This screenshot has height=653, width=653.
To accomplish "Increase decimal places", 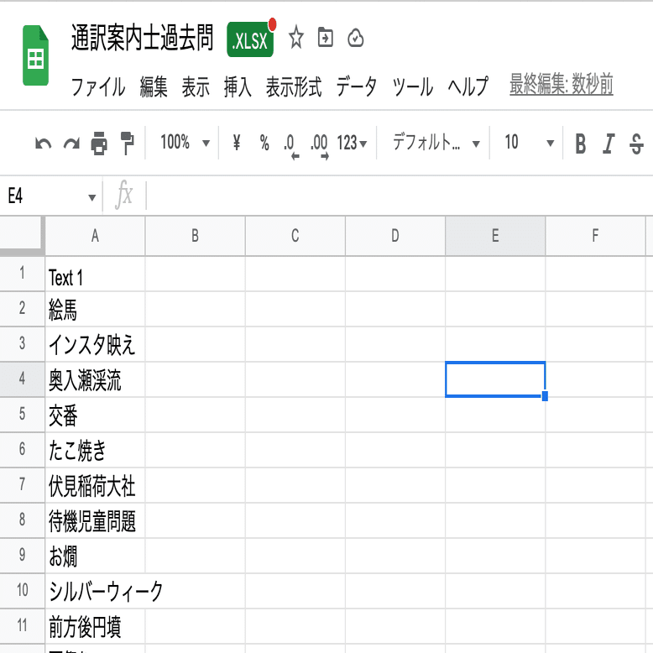I will coord(320,145).
